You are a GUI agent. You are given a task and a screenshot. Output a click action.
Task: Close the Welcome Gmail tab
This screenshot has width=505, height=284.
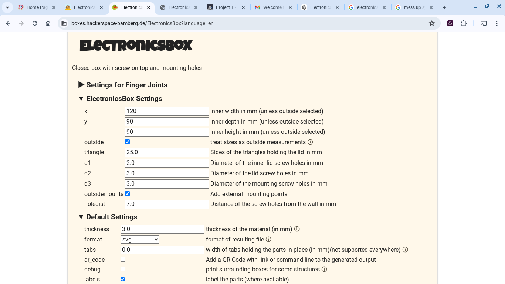coord(290,7)
